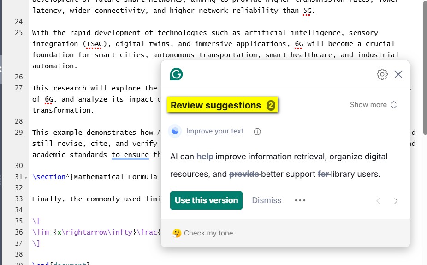
Task: Click underlined word ISAC in editor
Action: (x=95, y=44)
